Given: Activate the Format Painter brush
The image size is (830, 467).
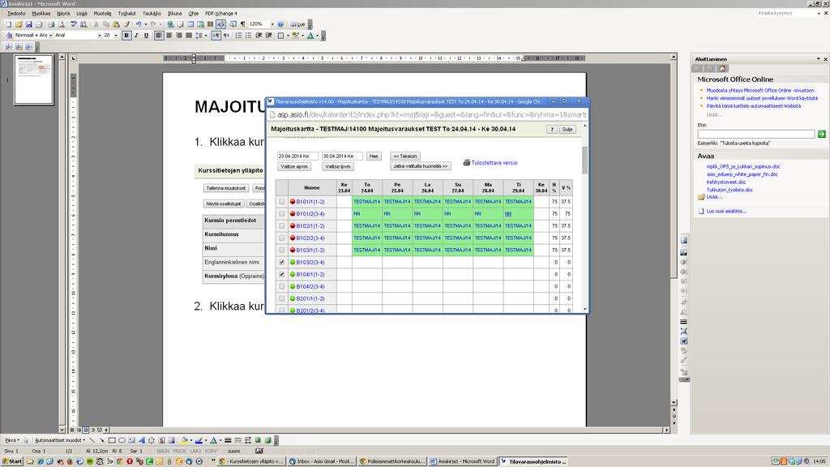Looking at the screenshot, I should pyautogui.click(x=126, y=24).
